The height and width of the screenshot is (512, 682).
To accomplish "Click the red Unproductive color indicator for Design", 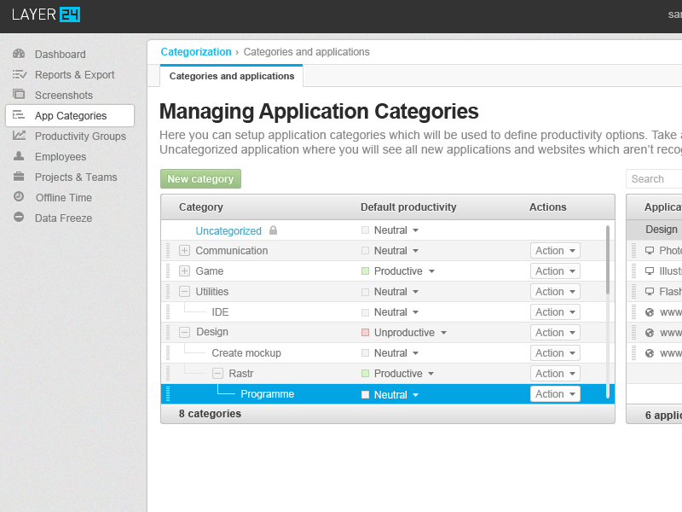I will [x=365, y=332].
